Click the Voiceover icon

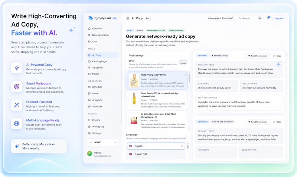coord(89,68)
